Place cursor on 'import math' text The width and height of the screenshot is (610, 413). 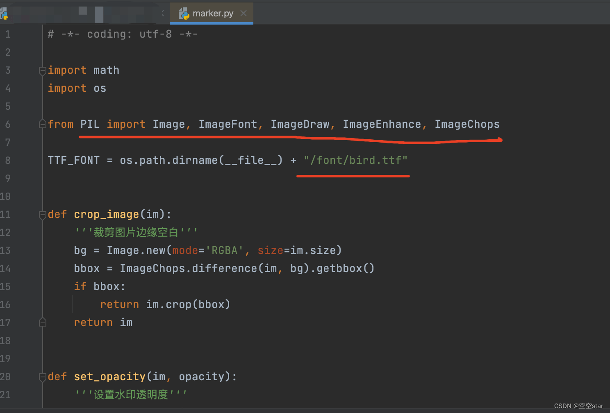(84, 70)
